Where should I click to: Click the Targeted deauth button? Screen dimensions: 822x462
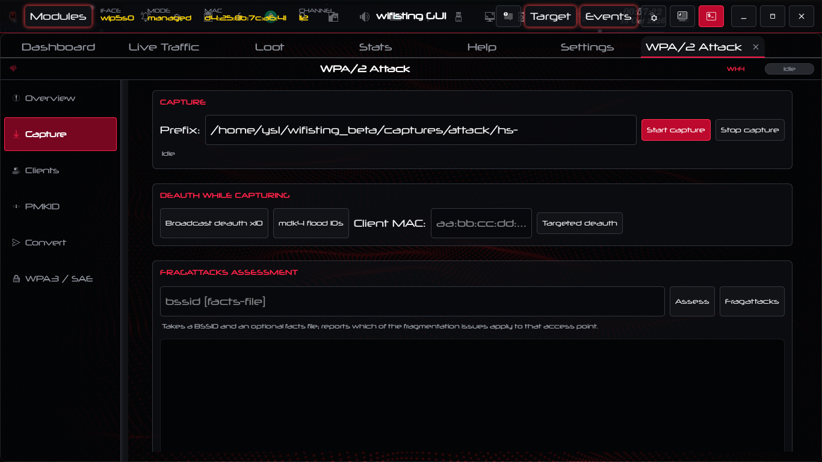[579, 223]
